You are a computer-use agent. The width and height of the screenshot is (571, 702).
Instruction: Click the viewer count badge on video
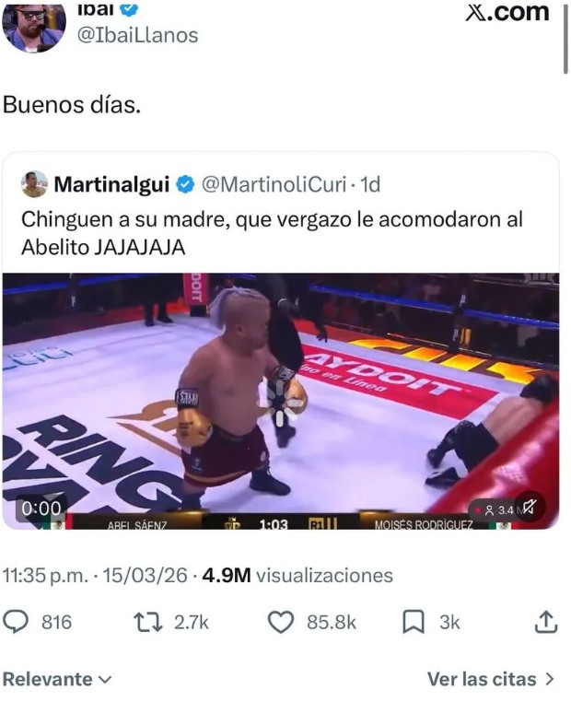(494, 510)
